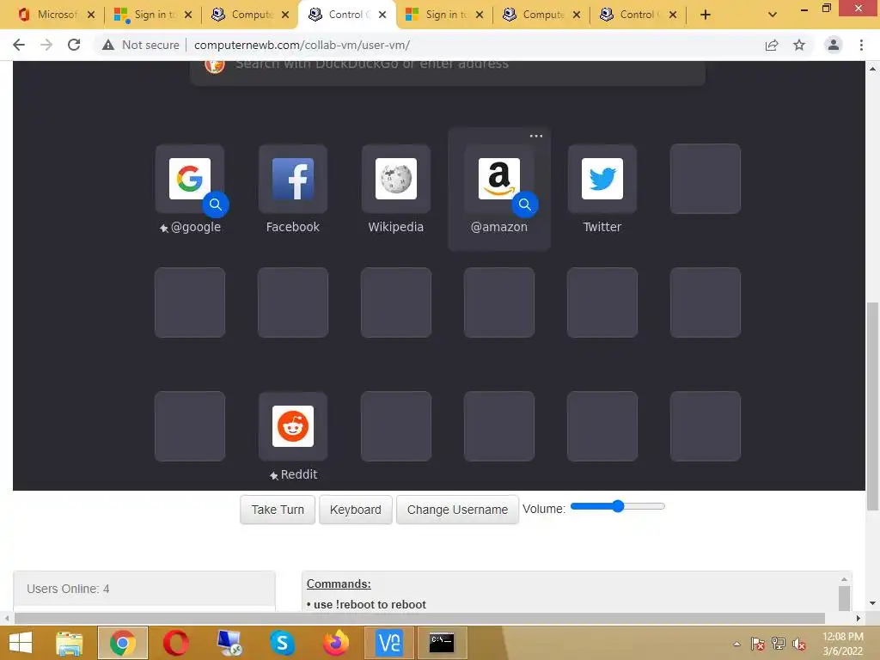Open the remote desktop taskbar icon
Viewport: 880px width, 660px height.
click(x=229, y=643)
